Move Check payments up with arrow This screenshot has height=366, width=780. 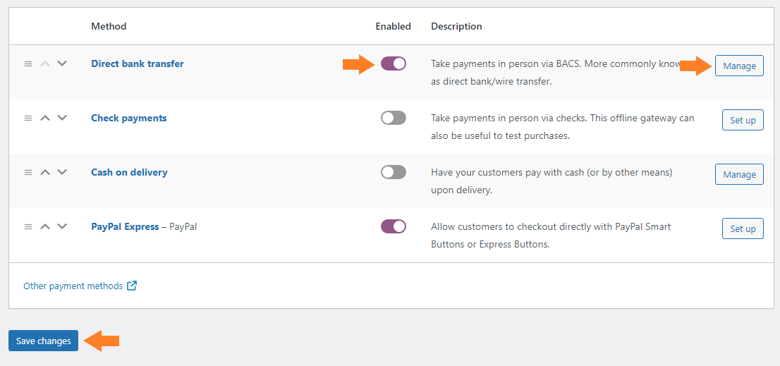pos(45,118)
